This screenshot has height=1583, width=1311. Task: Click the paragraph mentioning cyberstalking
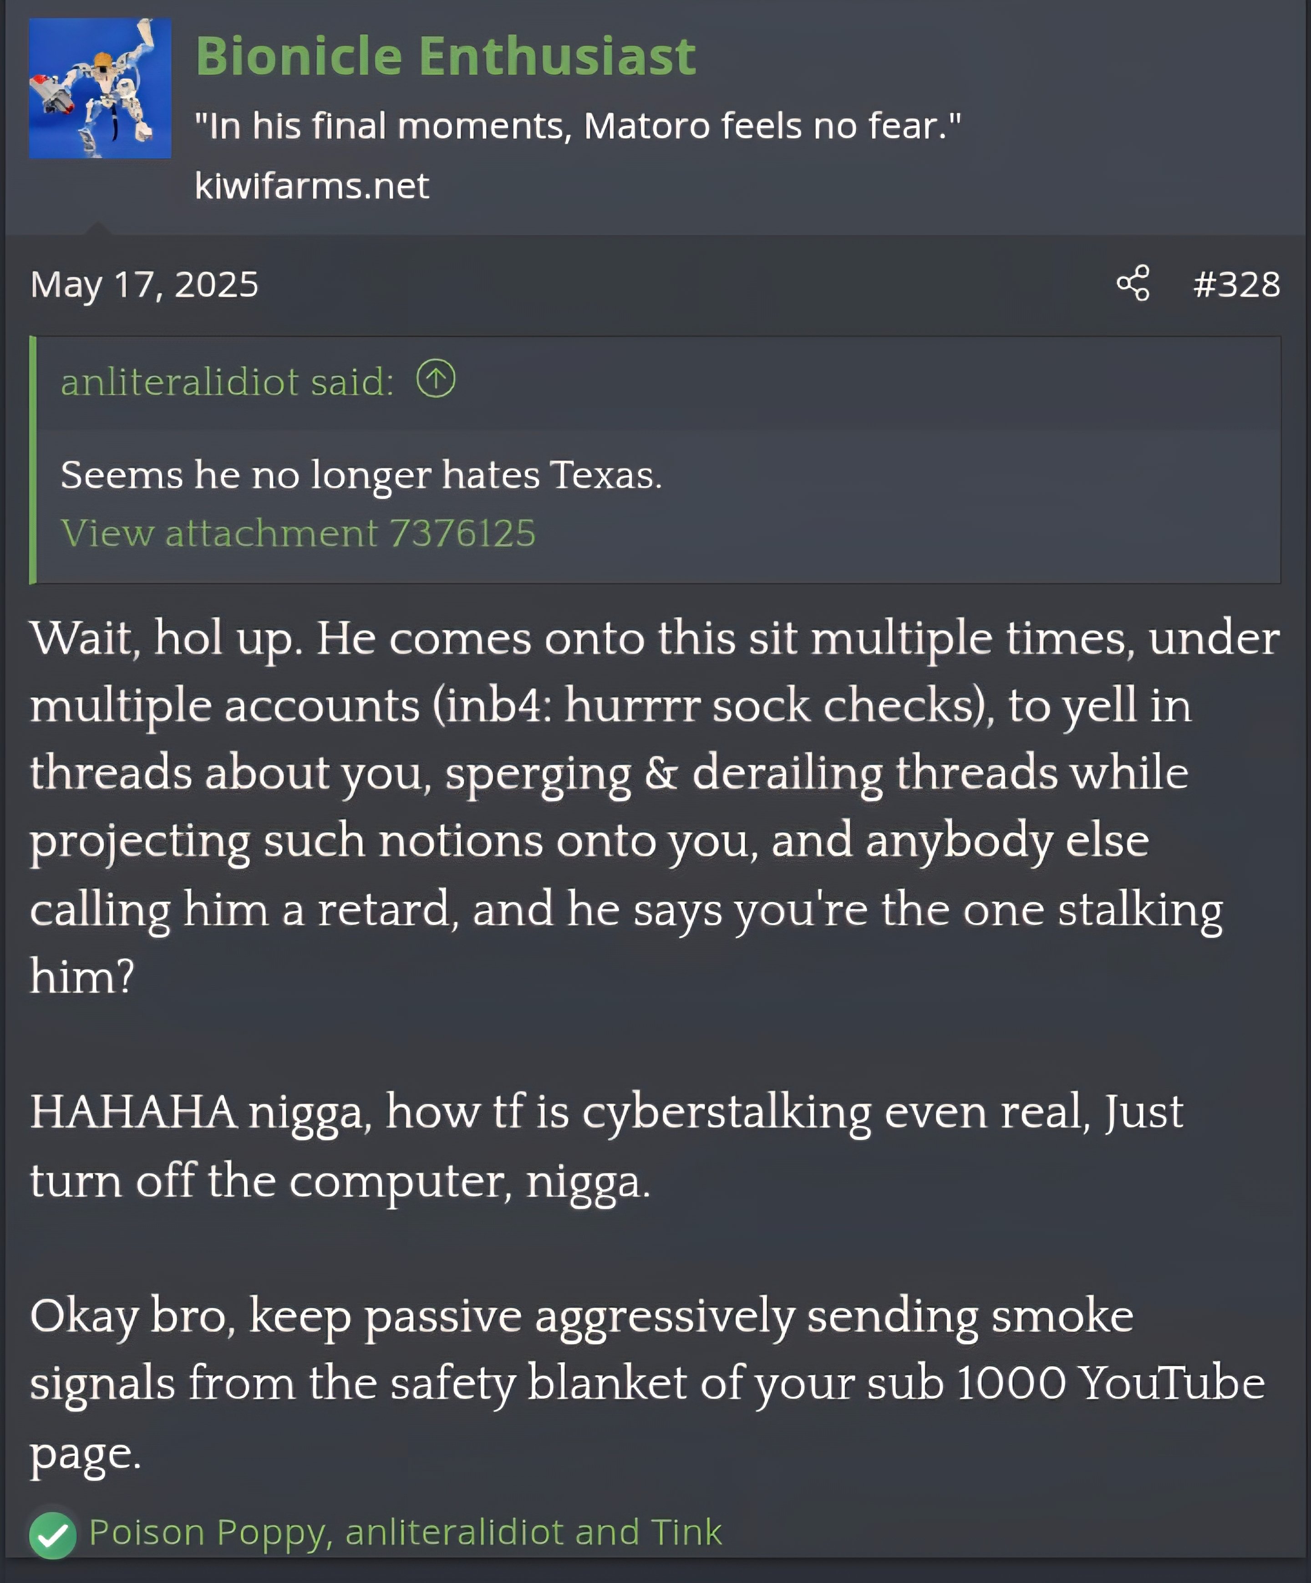coord(606,1146)
